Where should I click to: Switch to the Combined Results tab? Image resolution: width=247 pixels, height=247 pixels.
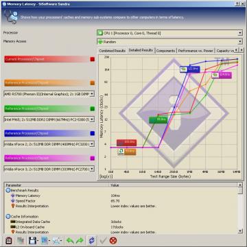point(113,51)
